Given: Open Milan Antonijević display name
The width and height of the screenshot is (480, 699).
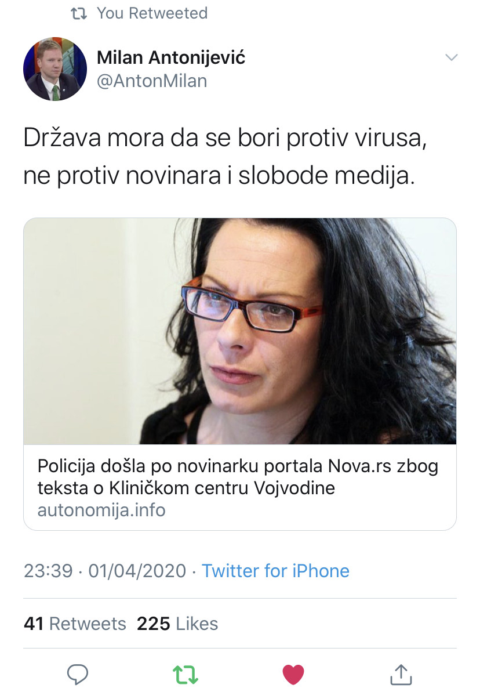Looking at the screenshot, I should [x=171, y=57].
